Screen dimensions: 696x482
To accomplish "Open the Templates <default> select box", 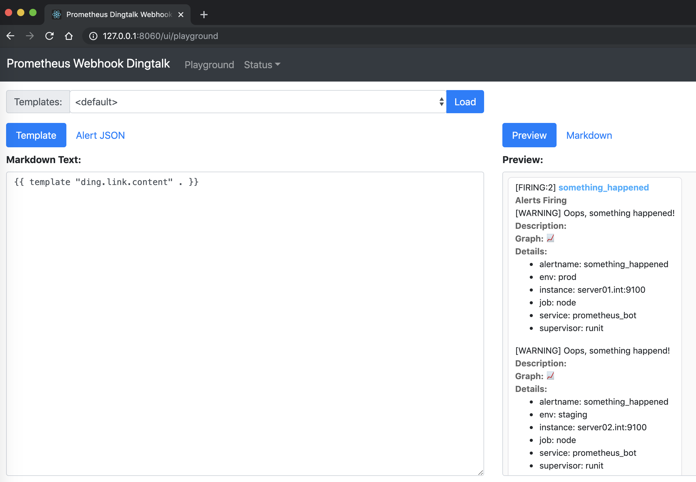I will (258, 102).
